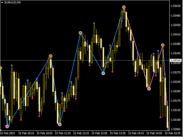The width and height of the screenshot is (183, 137).
Task: Select the light-blue swing-low ring above 14:55
Action: click(149, 89)
